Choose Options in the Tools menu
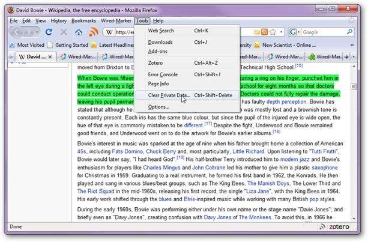 pos(158,107)
